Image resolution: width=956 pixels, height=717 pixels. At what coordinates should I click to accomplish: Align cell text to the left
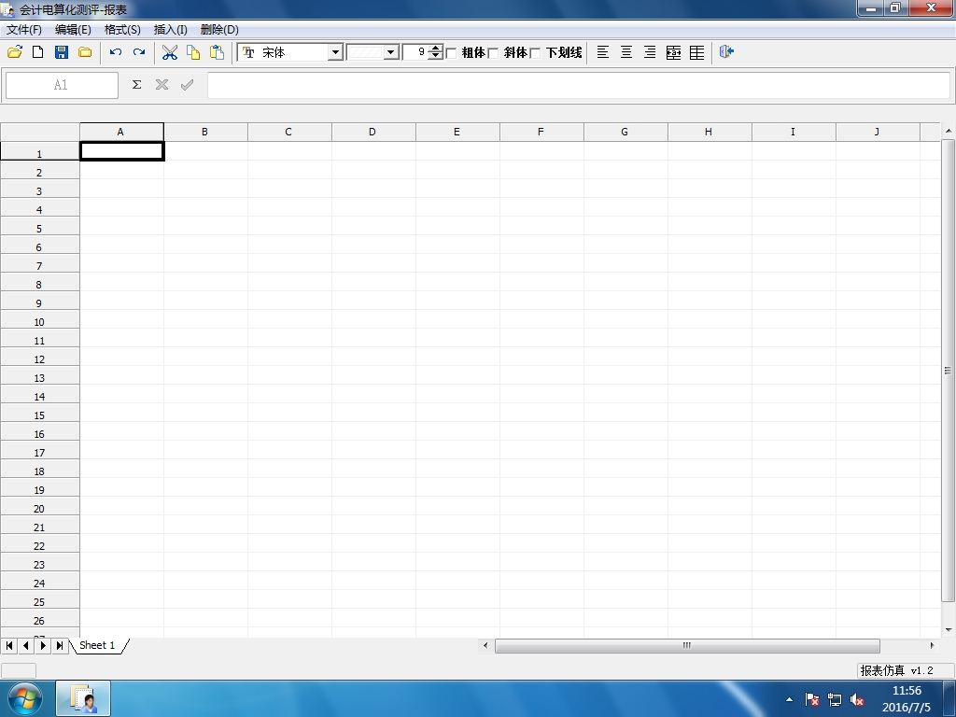coord(603,52)
